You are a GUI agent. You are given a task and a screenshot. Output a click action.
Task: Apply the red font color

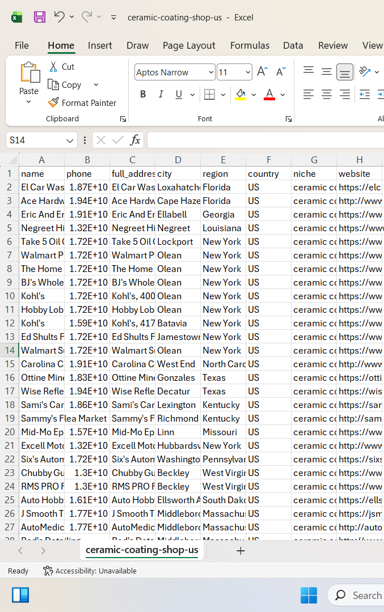pos(269,95)
